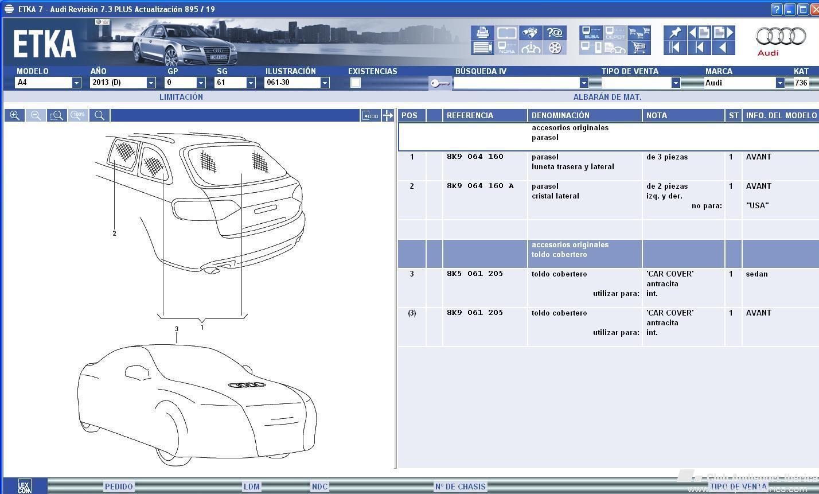Expand the Búsqueda IV dropdown

[x=584, y=83]
